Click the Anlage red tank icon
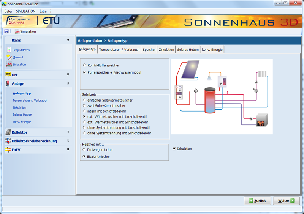 click(8, 83)
